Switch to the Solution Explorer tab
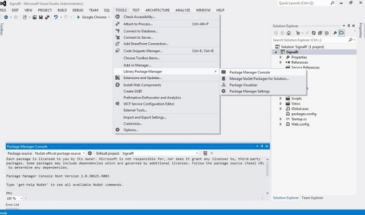 tap(286, 198)
